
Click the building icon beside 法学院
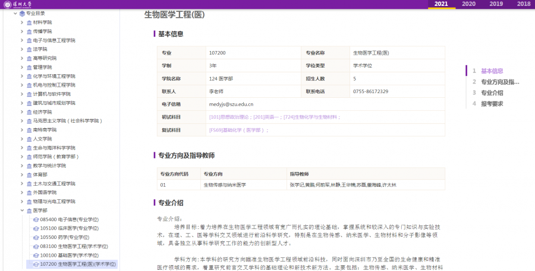pyautogui.click(x=29, y=49)
